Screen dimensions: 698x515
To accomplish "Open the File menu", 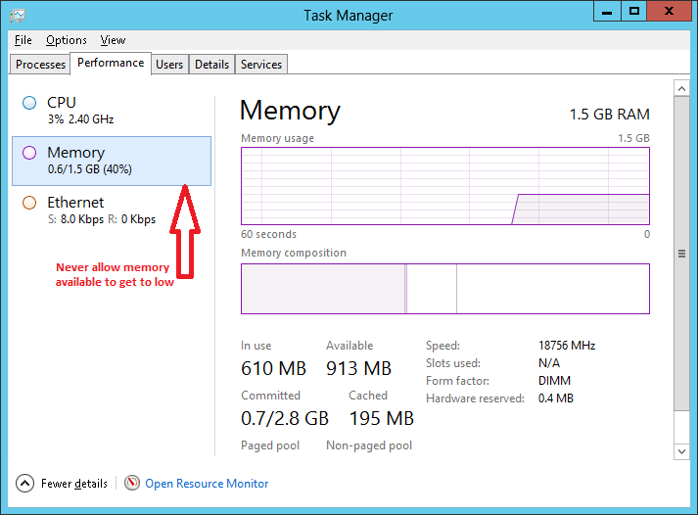I will click(x=23, y=40).
